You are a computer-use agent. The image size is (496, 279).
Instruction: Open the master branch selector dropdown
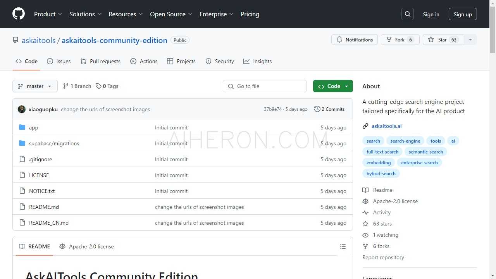coord(35,86)
